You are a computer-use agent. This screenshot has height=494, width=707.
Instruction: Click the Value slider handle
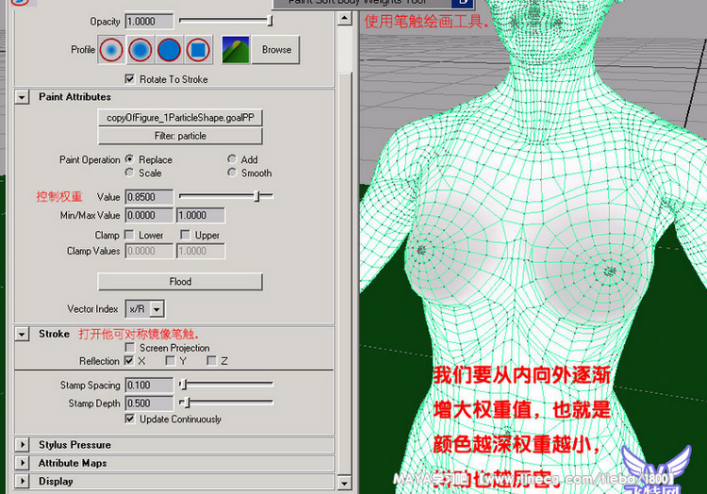tap(257, 196)
